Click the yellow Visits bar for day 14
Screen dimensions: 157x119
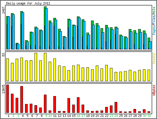pyautogui.click(x=69, y=76)
